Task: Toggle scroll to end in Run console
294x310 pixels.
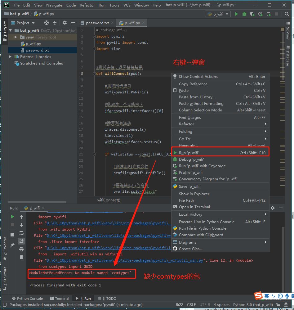Action: pyautogui.click(x=21, y=241)
